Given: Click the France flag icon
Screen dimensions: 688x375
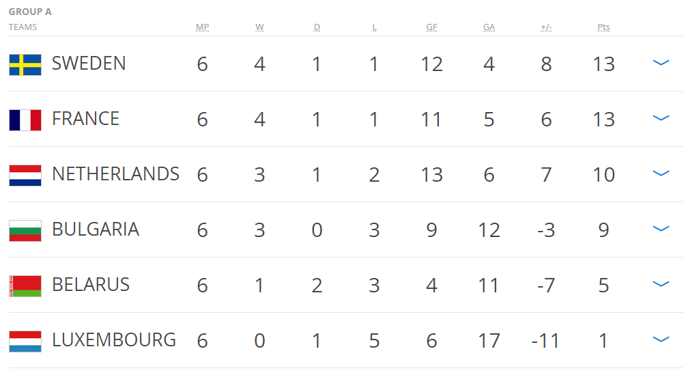Looking at the screenshot, I should point(25,120).
